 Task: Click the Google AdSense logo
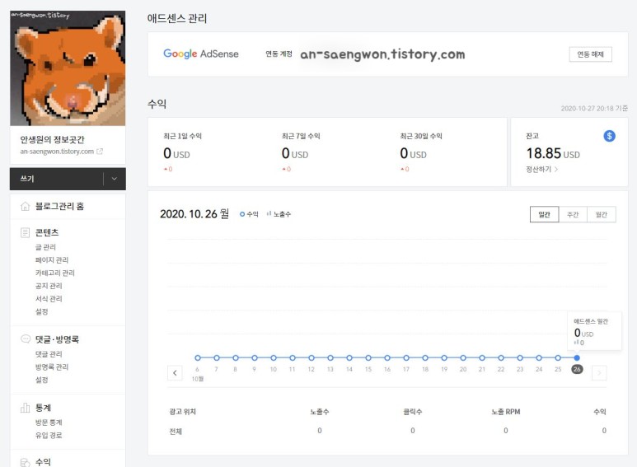(x=201, y=54)
